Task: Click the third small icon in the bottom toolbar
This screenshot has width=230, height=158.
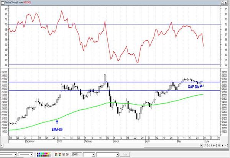Action: point(64,155)
